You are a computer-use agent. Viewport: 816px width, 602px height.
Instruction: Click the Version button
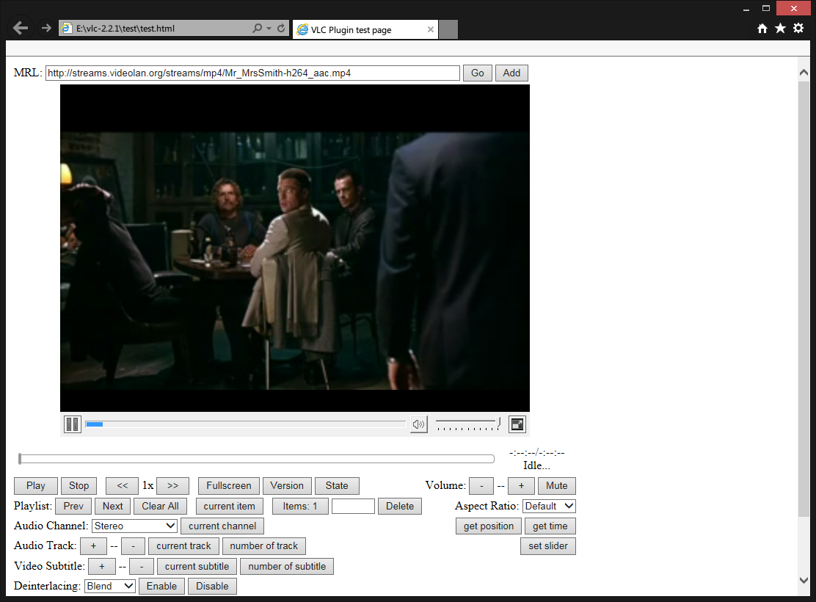click(287, 486)
